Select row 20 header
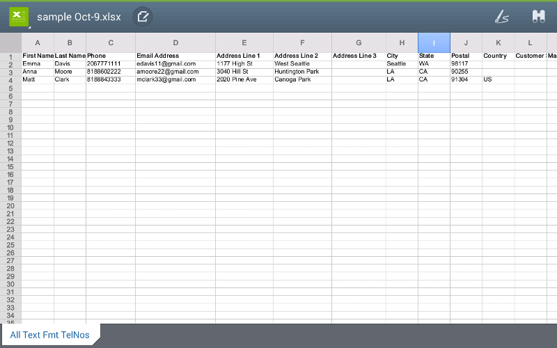This screenshot has height=348, width=557. tap(10, 205)
